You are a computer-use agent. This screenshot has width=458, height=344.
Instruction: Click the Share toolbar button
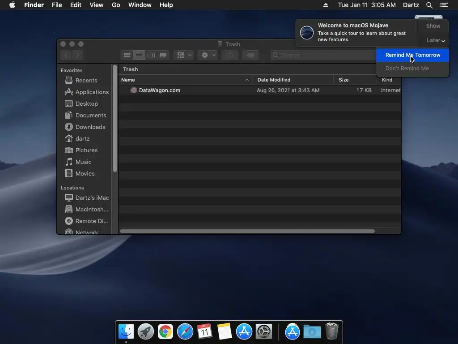(230, 55)
